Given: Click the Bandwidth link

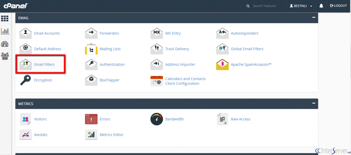Looking at the screenshot, I should tap(174, 119).
